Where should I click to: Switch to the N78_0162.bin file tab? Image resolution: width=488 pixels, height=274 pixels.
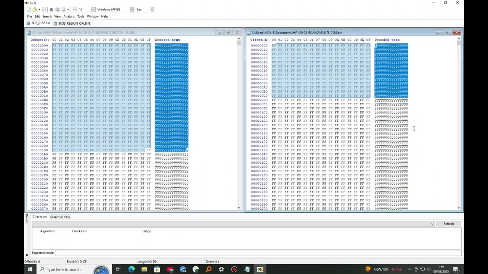pos(38,23)
